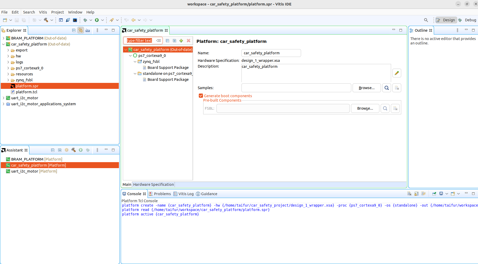Expand BRAM_PLATFORM in Explorer
The height and width of the screenshot is (264, 478).
pyautogui.click(x=3, y=38)
